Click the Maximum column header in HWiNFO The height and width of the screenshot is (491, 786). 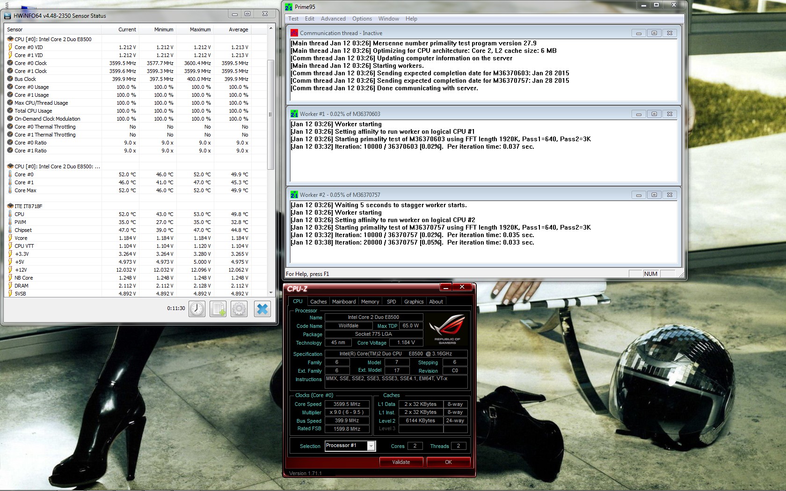coord(195,29)
